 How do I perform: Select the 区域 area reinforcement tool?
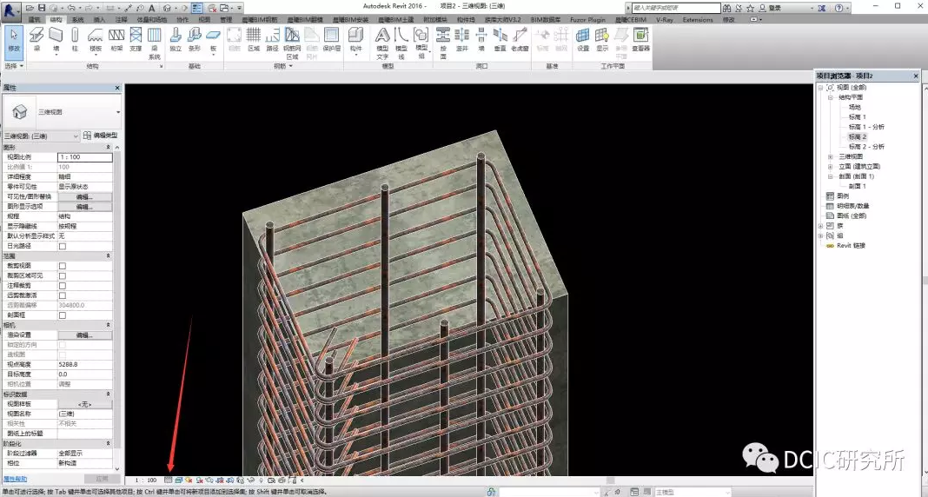pos(254,40)
